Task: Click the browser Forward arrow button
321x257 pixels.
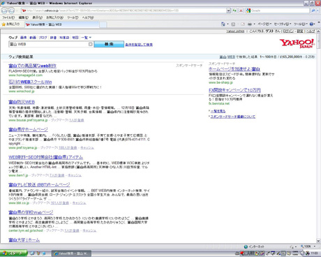Action: tap(11, 10)
